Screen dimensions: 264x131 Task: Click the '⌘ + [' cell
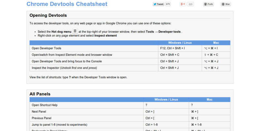click(210, 118)
